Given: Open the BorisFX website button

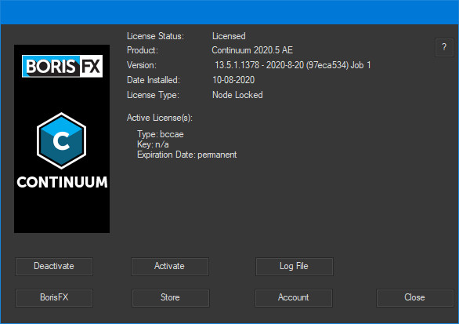Looking at the screenshot, I should 54,297.
